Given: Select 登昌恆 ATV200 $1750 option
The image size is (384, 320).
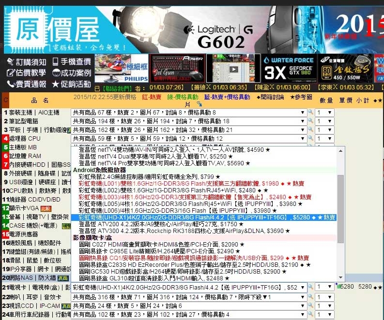Looking at the screenshot, I should (x=161, y=224).
